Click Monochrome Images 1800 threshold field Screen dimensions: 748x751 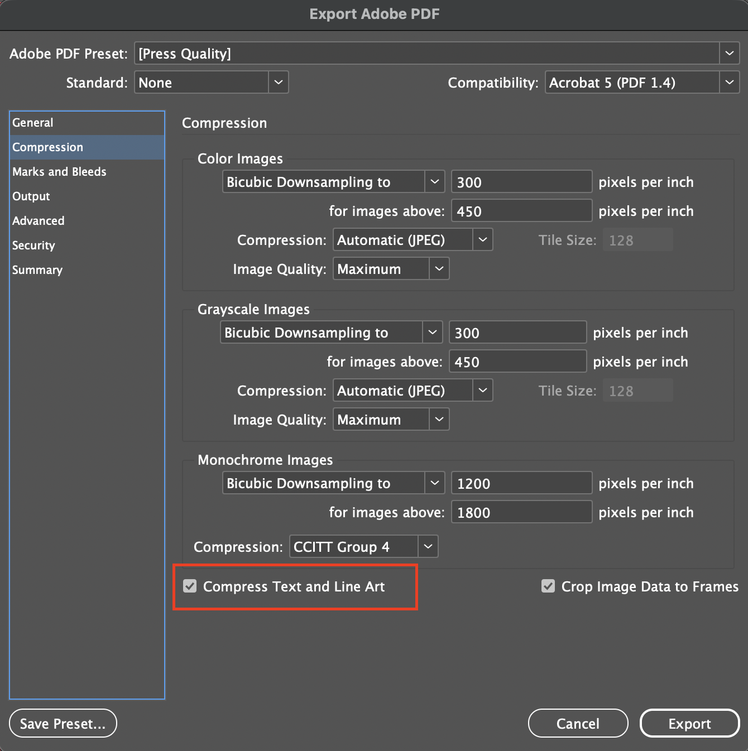[x=522, y=512]
